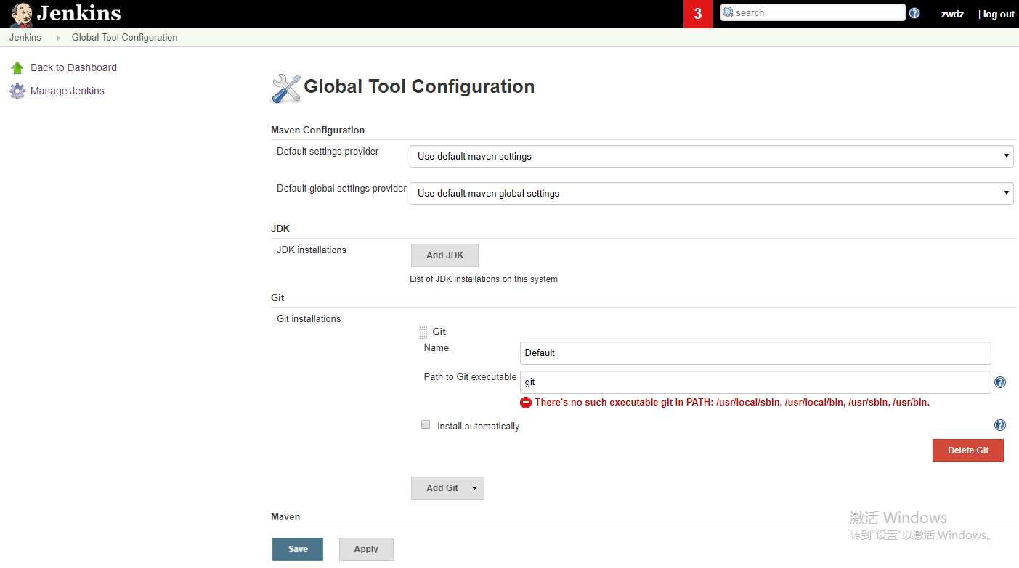Click the Git Name input field
Screen dimensions: 1019x568
click(755, 353)
